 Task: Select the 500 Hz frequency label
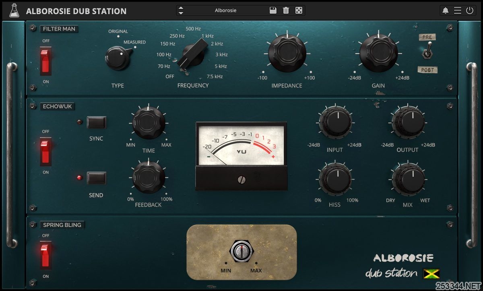tap(193, 29)
